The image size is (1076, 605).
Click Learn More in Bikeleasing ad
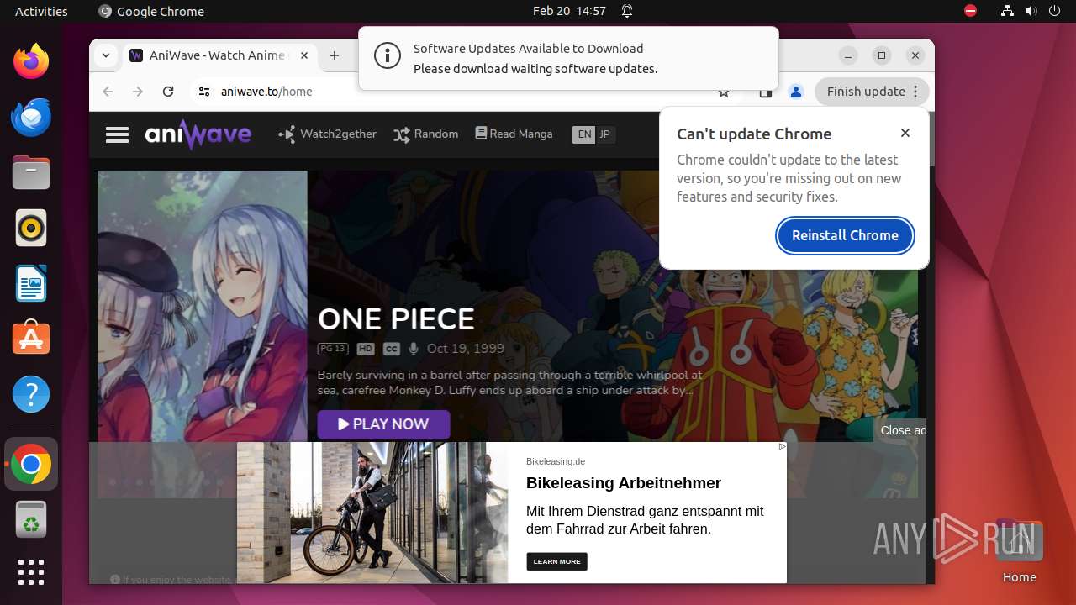(556, 561)
